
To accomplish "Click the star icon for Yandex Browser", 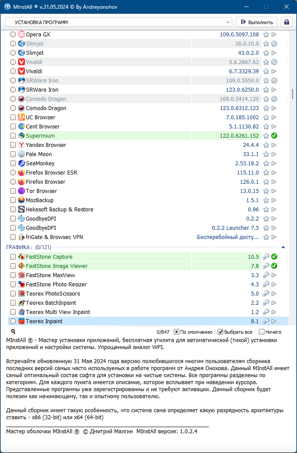I will coord(266,145).
